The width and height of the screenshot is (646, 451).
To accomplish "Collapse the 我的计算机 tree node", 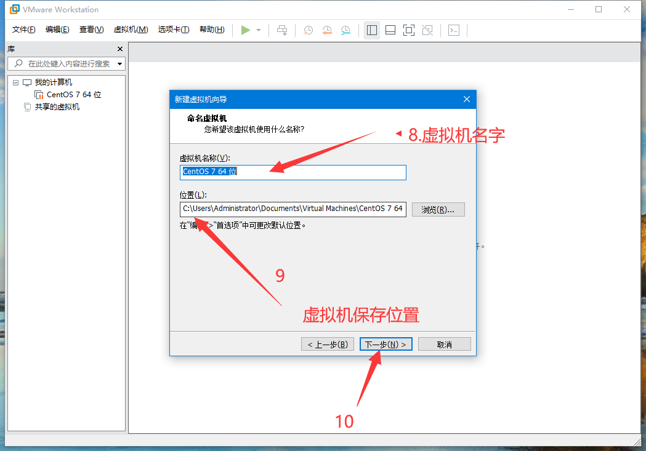I will point(16,82).
